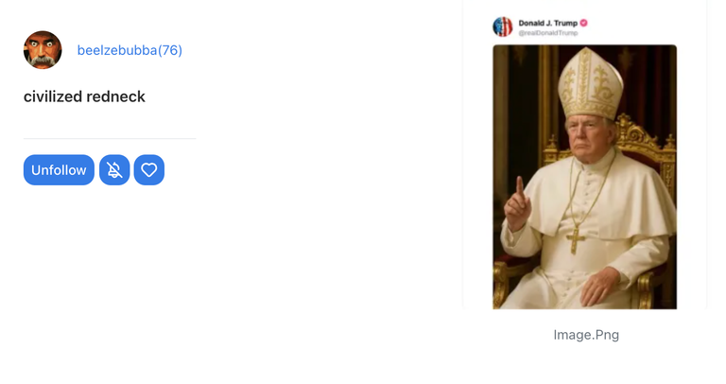
Task: Click the @realDonaldTrump handle text
Action: pyautogui.click(x=548, y=33)
